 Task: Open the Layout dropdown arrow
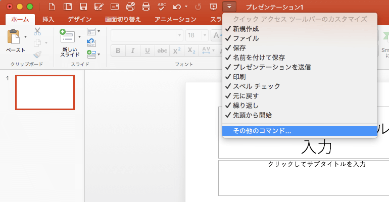tap(99, 31)
